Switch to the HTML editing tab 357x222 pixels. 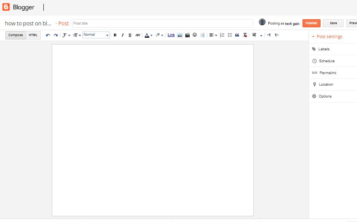click(x=33, y=35)
